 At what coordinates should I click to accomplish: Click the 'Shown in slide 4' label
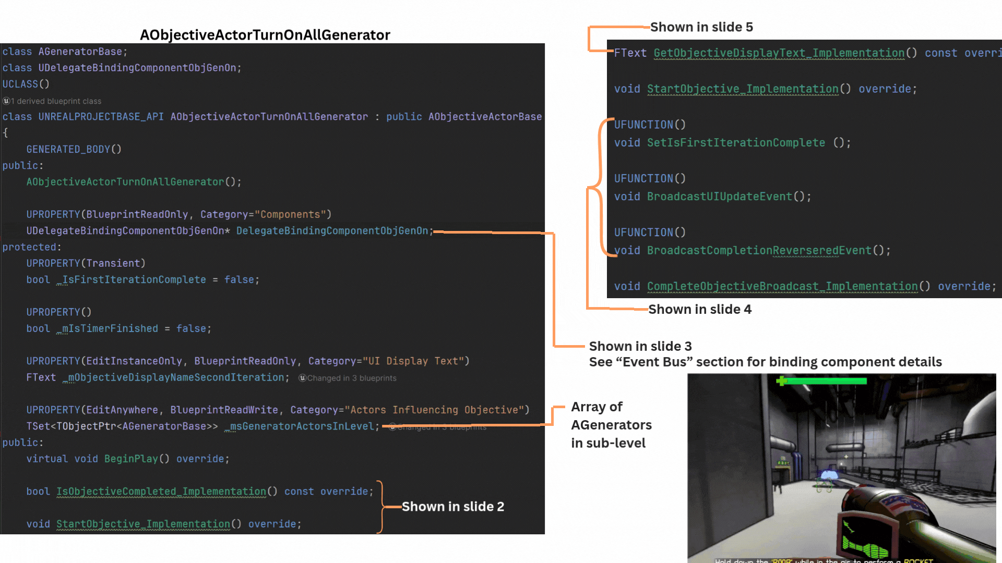point(699,309)
